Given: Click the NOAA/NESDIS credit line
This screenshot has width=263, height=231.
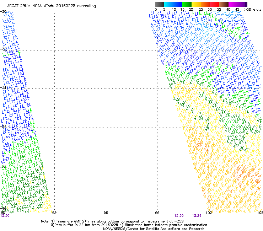Looking at the screenshot, I should (x=154, y=229).
